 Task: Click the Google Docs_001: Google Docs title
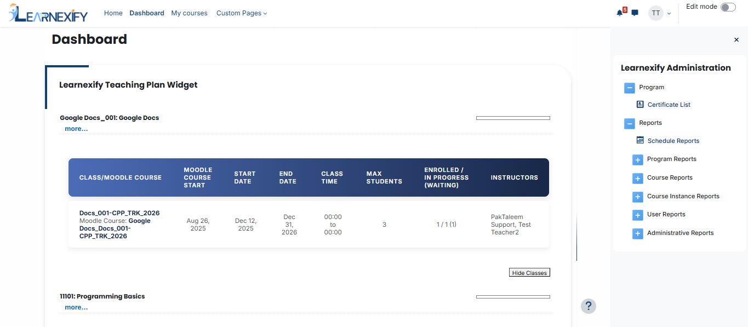110,118
